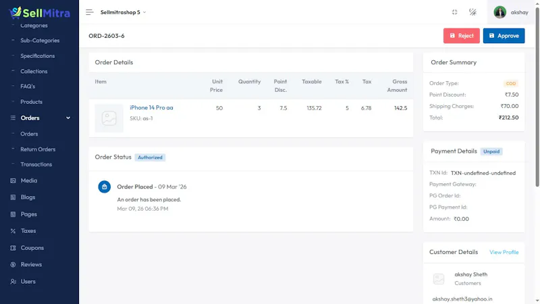The height and width of the screenshot is (304, 540).
Task: Click the View Profile link
Action: (x=504, y=252)
